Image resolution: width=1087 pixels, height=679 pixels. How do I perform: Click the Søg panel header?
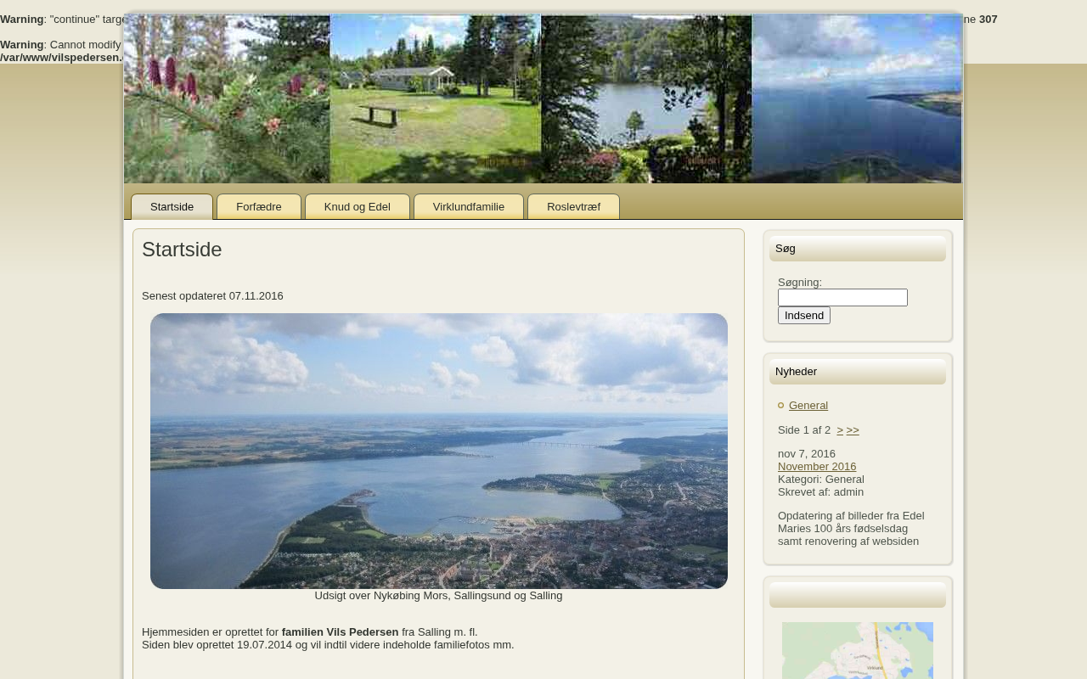pos(858,249)
